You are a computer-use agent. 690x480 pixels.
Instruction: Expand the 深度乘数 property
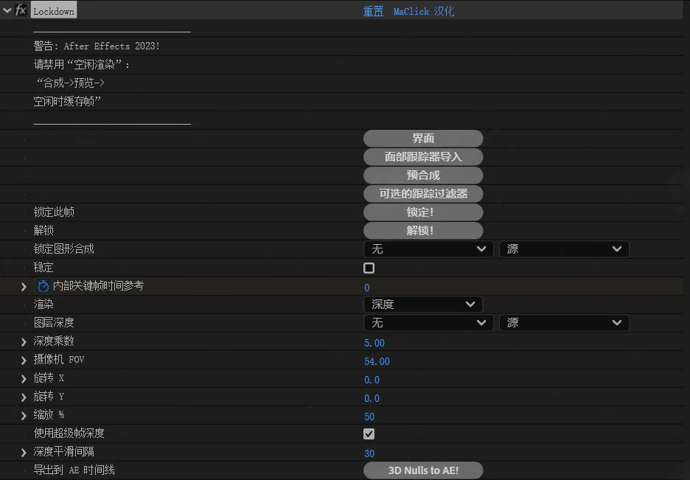pyautogui.click(x=24, y=341)
